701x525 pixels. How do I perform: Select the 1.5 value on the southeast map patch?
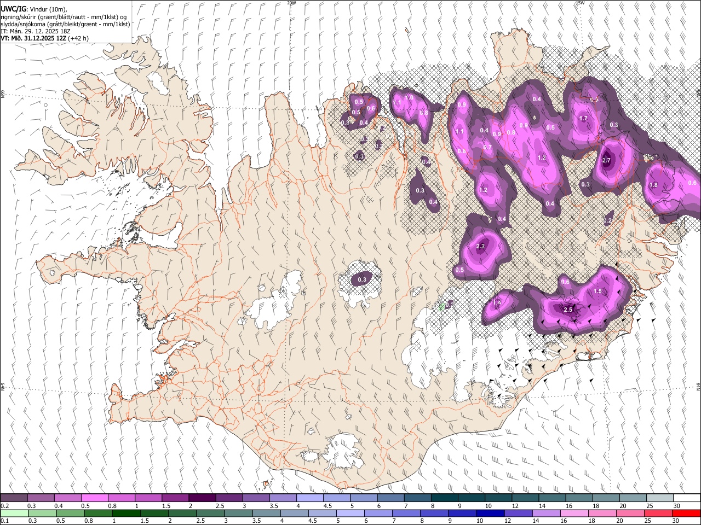[x=597, y=291]
